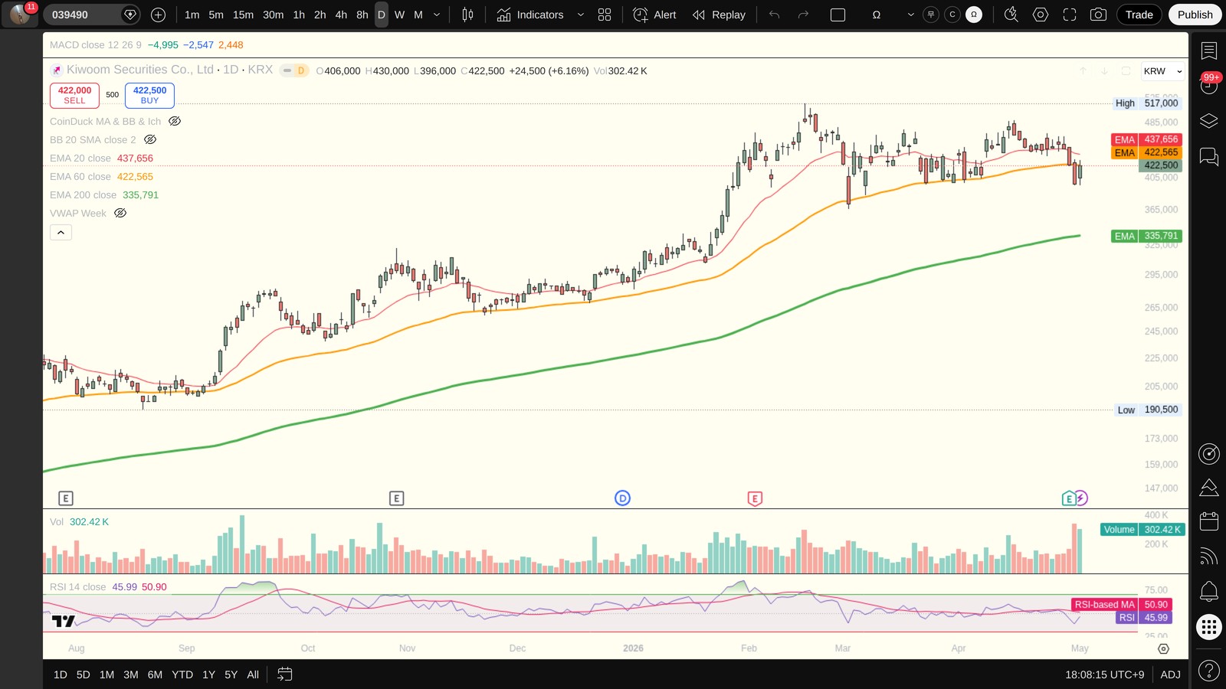This screenshot has height=689, width=1226.
Task: Expand the toolbar options chevron near omega
Action: pyautogui.click(x=910, y=15)
